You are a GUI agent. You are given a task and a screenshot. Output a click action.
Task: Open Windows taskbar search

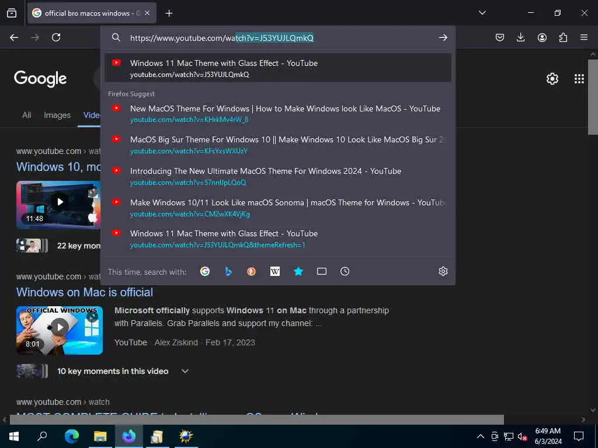pos(42,436)
